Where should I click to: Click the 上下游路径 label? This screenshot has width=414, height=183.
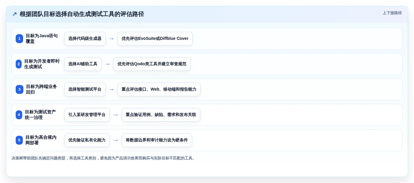(392, 13)
